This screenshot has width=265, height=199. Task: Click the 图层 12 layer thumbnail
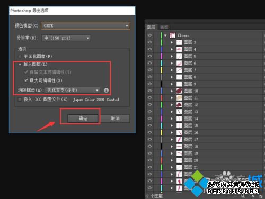pos(179,105)
